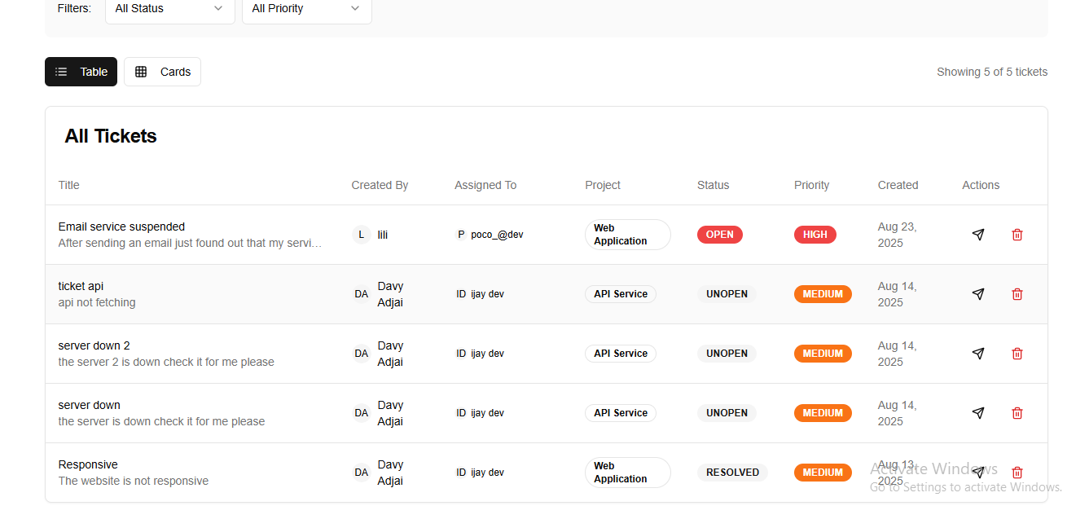1089x519 pixels.
Task: Click Davy Adjai's DA avatar
Action: click(361, 293)
